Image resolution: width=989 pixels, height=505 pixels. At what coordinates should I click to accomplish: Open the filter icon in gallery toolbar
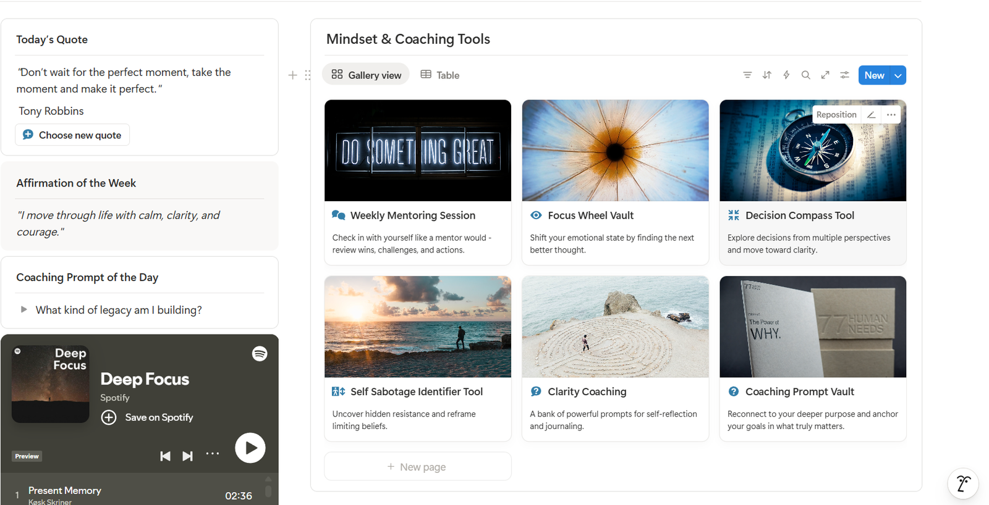[x=747, y=75]
